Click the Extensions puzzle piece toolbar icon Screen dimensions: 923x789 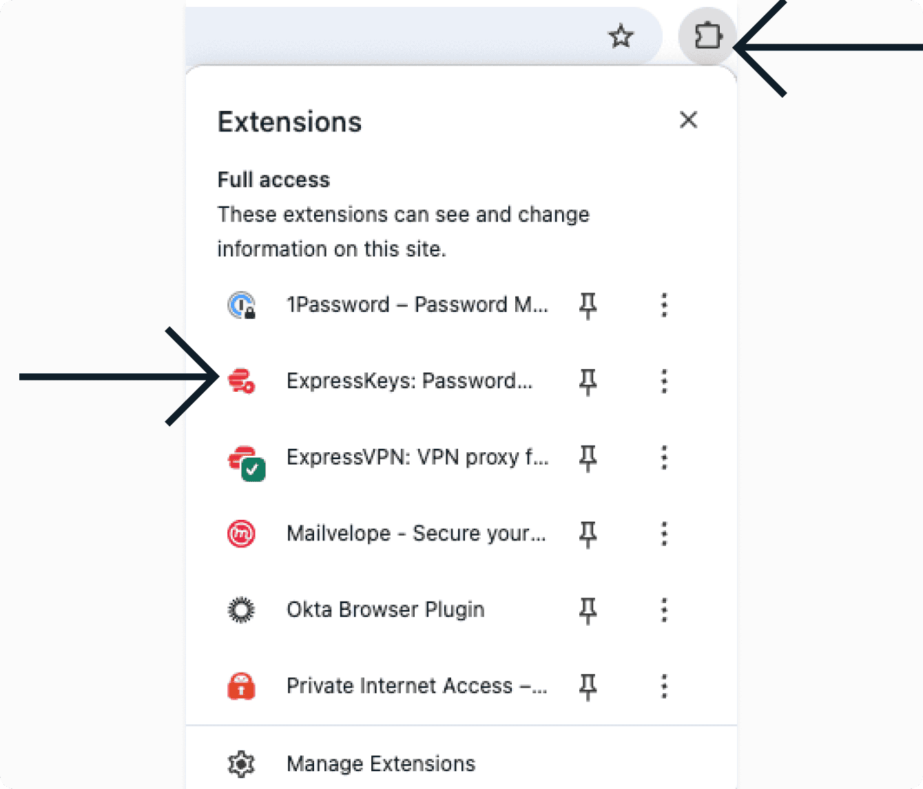(x=707, y=36)
